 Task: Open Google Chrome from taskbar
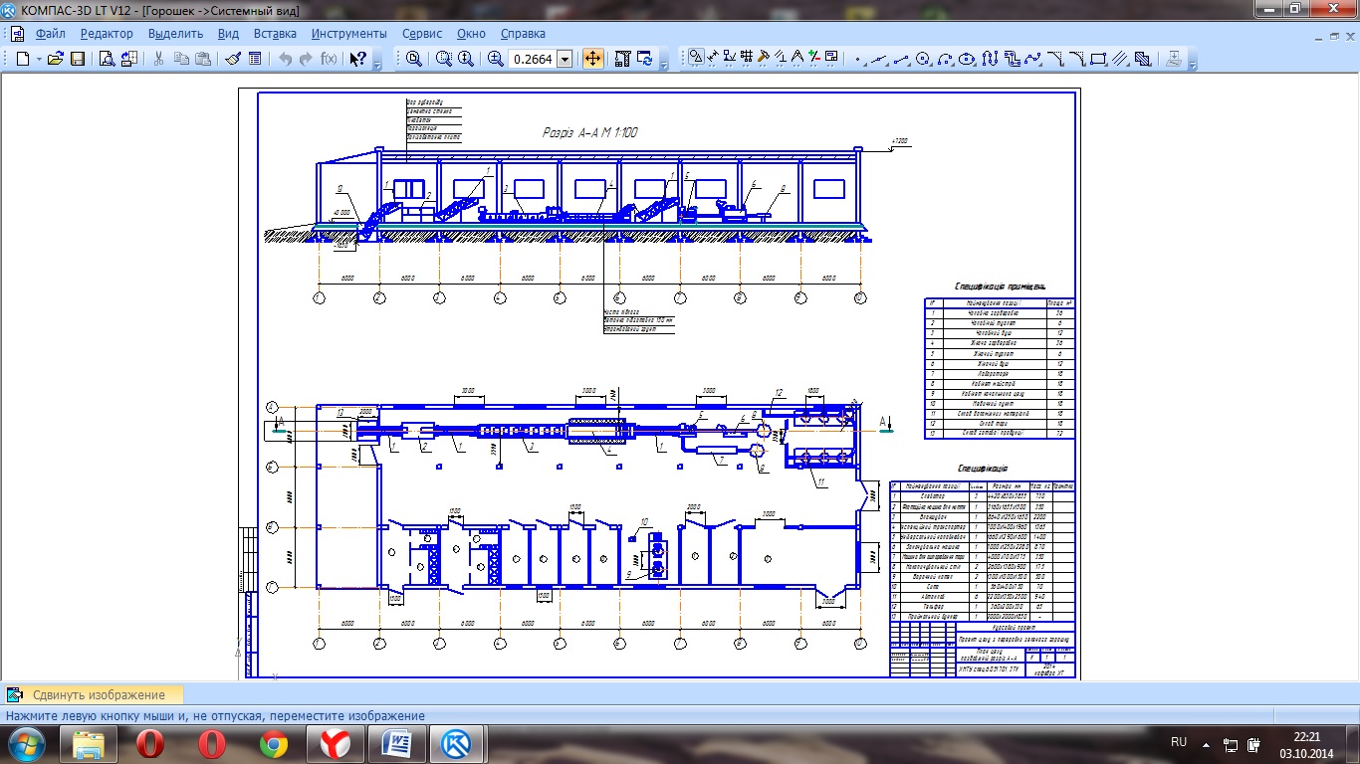click(274, 744)
